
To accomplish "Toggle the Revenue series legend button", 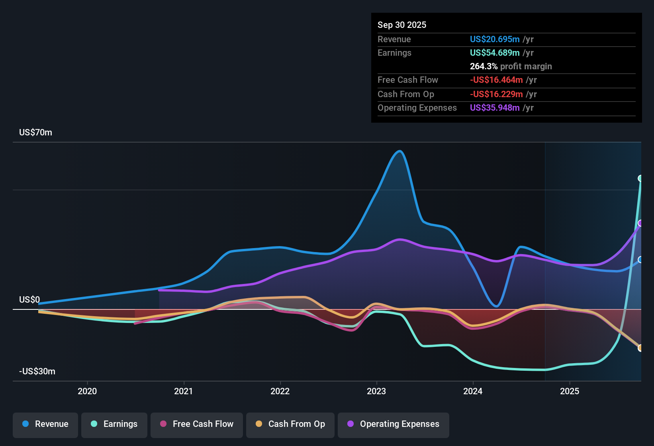I will click(45, 424).
